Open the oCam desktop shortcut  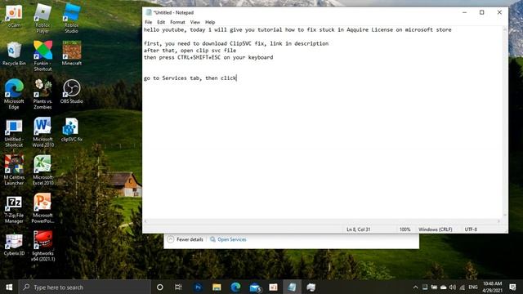[x=14, y=16]
